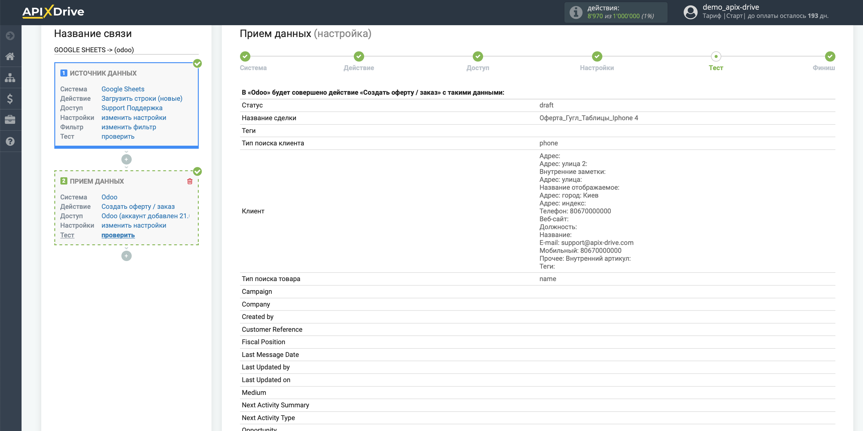The image size is (863, 431).
Task: Open the Odoo system link
Action: click(x=110, y=197)
